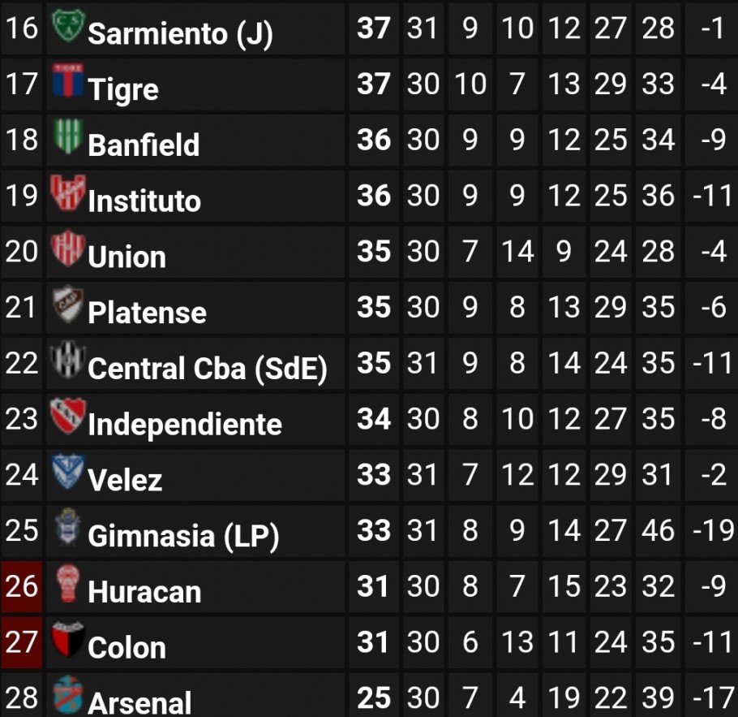Click Gimnasia's -19 goal difference cell
The height and width of the screenshot is (717, 738).
(713, 530)
